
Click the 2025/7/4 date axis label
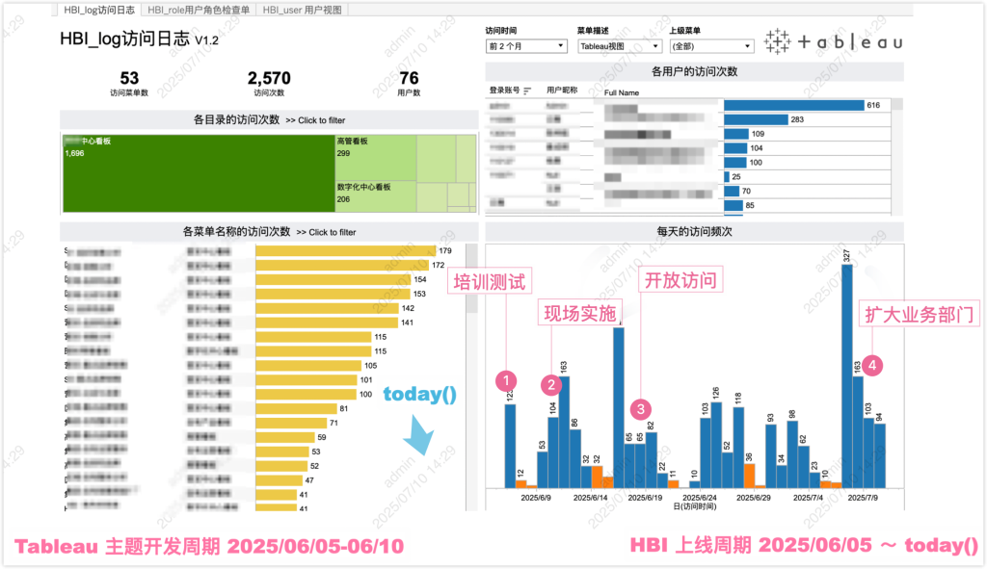tap(808, 498)
